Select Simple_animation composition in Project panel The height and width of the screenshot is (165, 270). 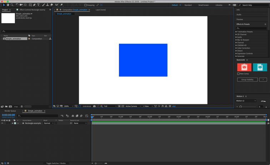[x=14, y=39]
